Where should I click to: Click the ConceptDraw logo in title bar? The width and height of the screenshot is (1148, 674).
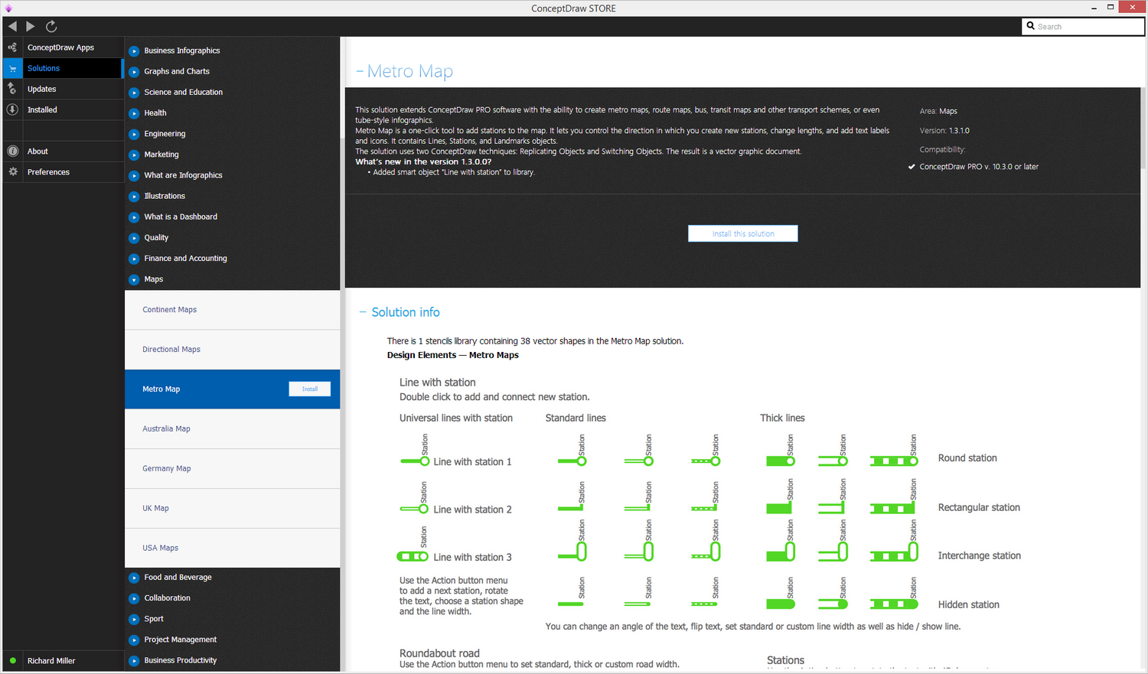coord(8,8)
